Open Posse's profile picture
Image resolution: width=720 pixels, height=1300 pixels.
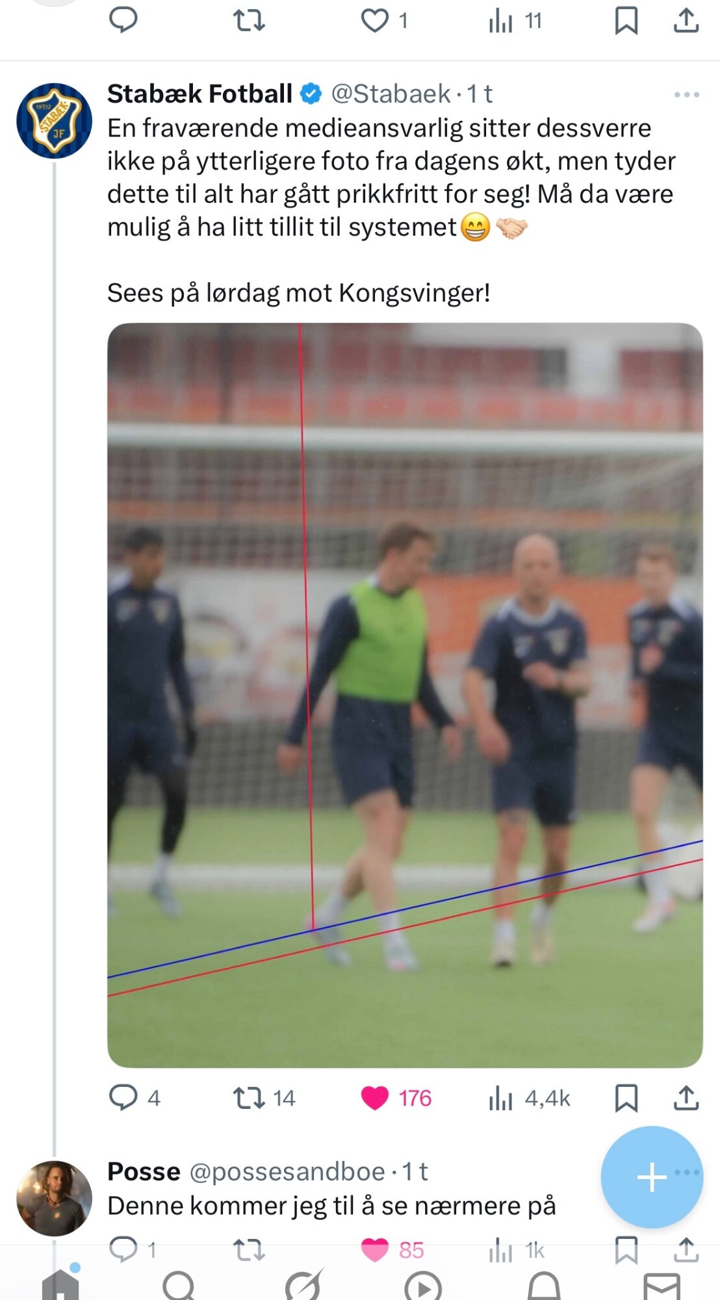coord(54,1198)
